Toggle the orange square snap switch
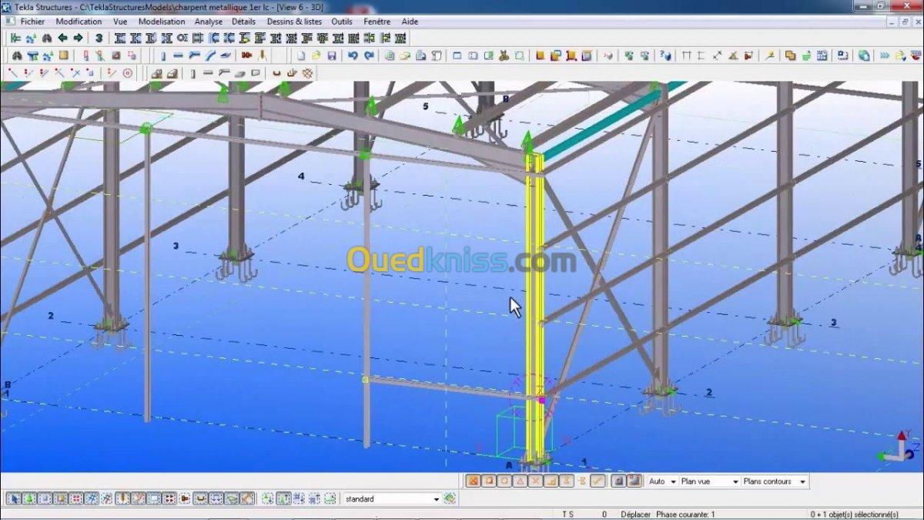The width and height of the screenshot is (924, 520). point(489,481)
